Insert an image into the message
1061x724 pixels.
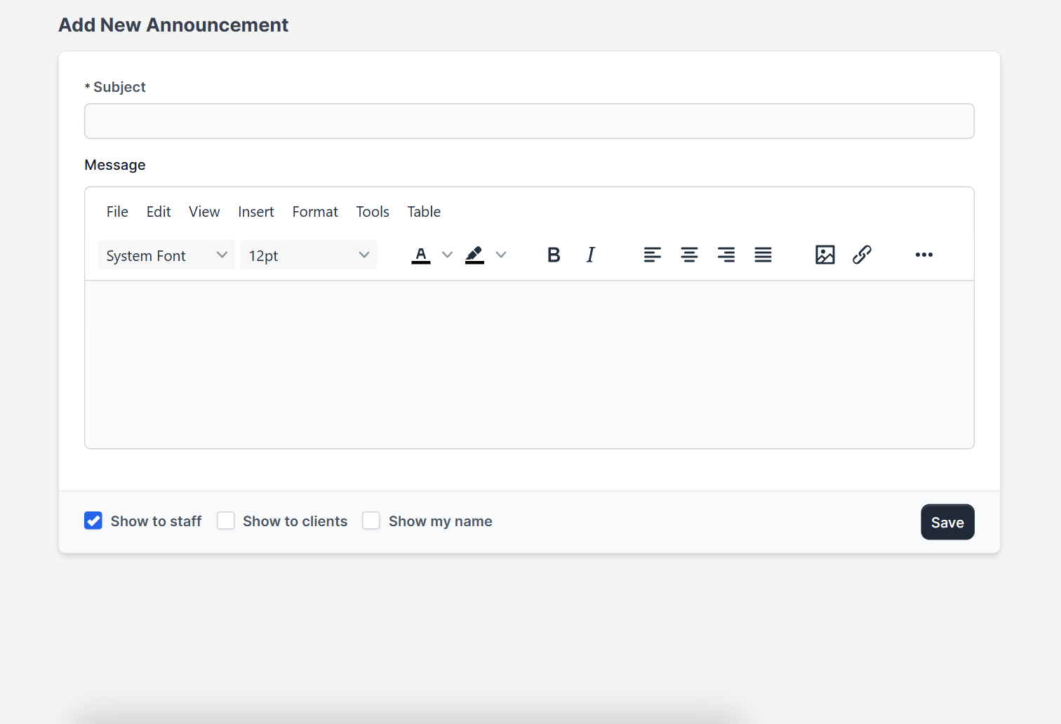click(x=825, y=255)
